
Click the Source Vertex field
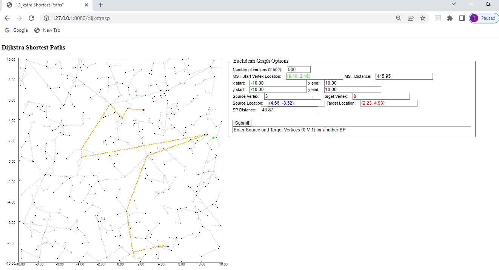tap(293, 96)
